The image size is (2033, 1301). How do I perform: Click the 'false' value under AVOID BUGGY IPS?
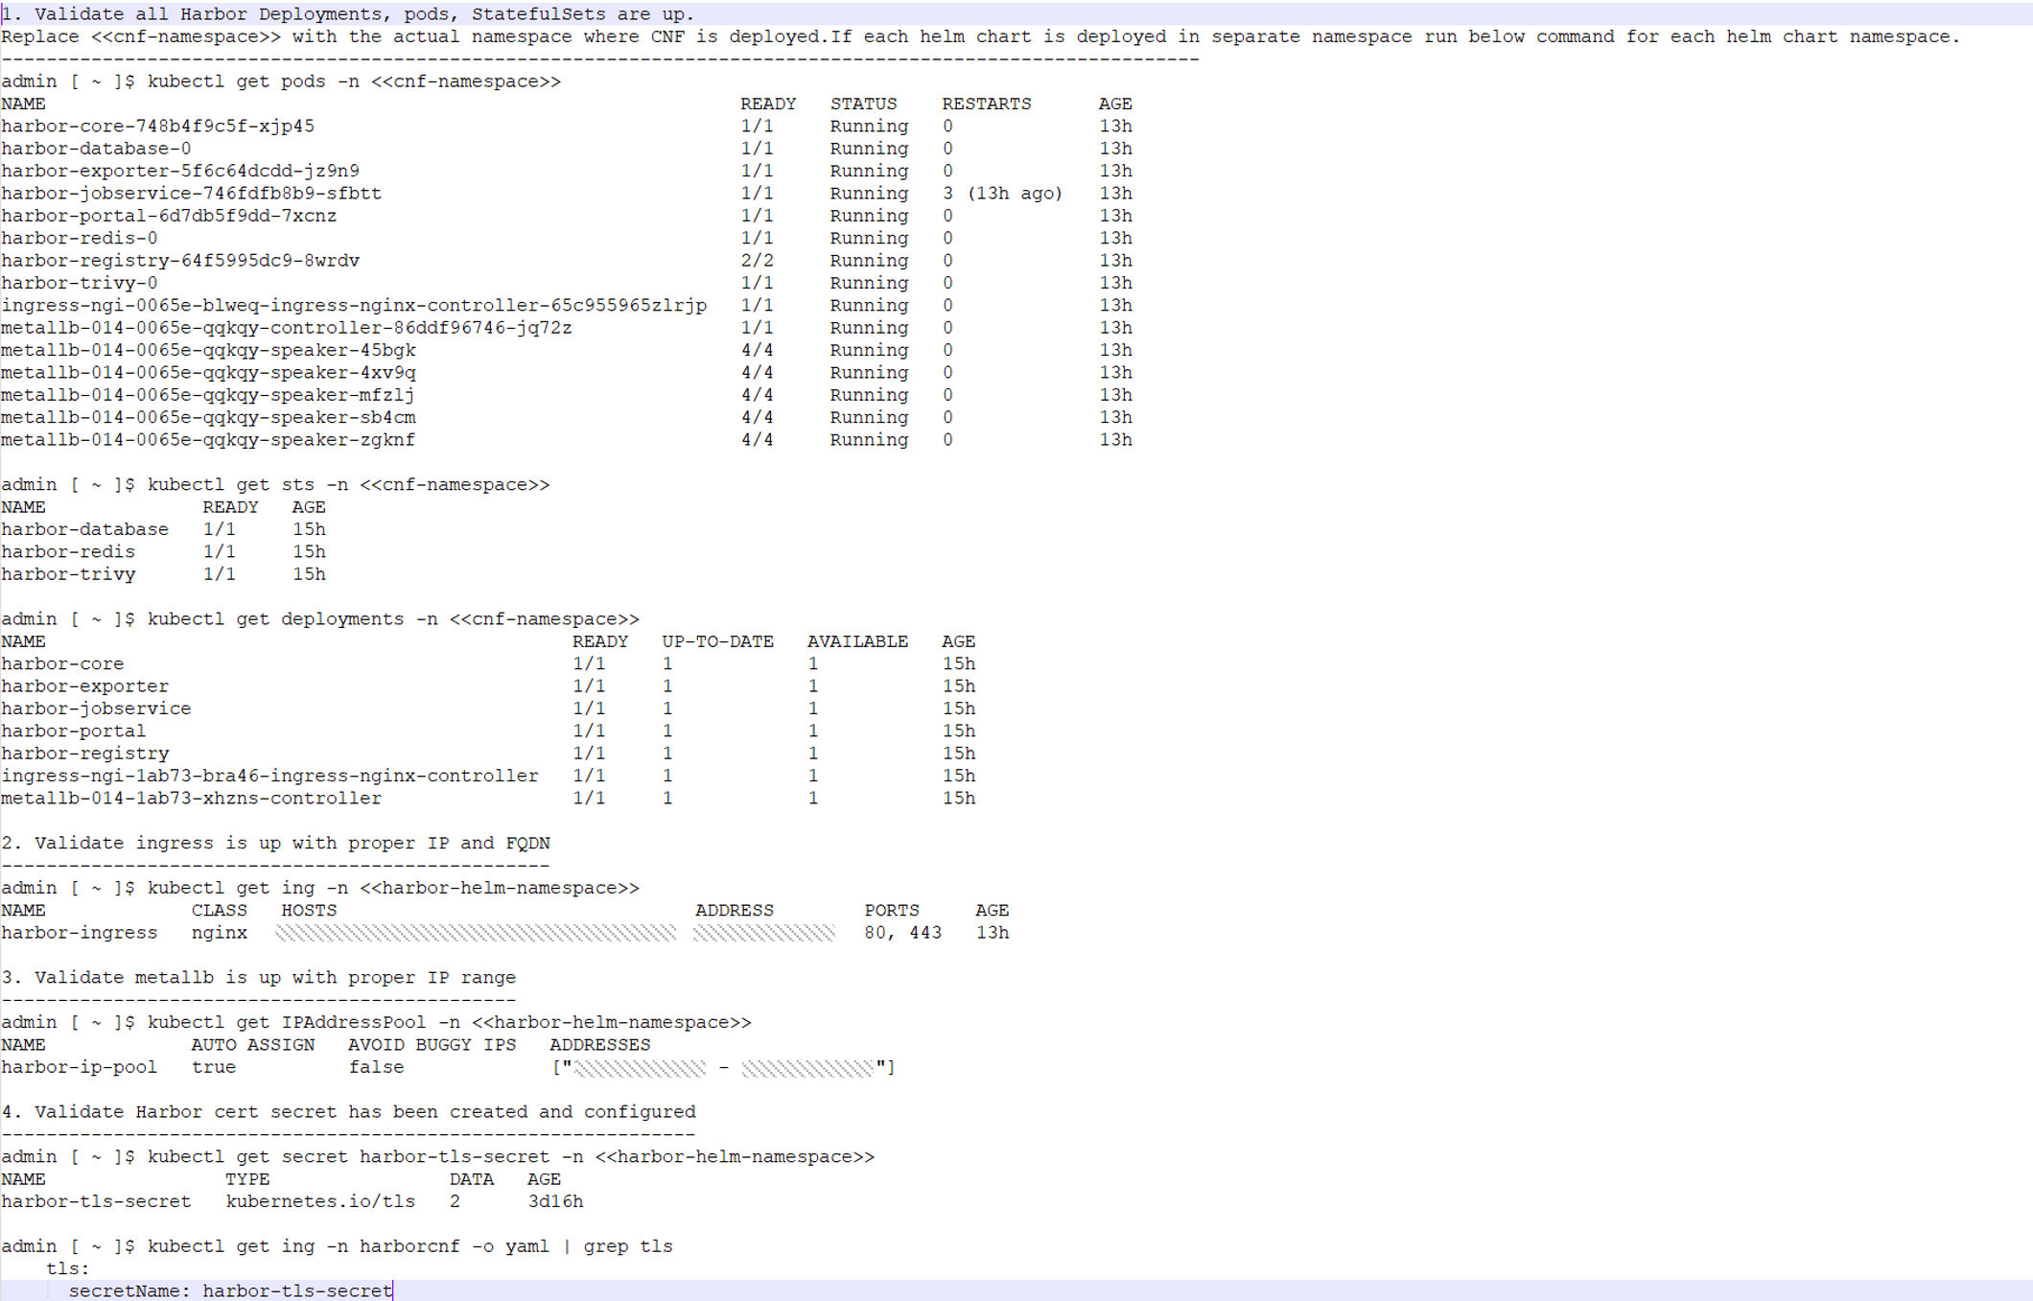click(x=376, y=1067)
